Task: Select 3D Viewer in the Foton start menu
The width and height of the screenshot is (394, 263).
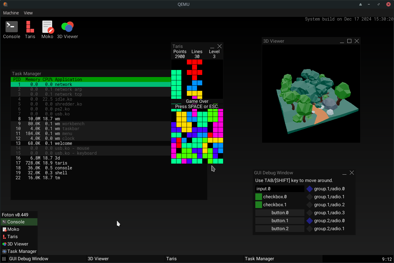Action: [x=19, y=244]
